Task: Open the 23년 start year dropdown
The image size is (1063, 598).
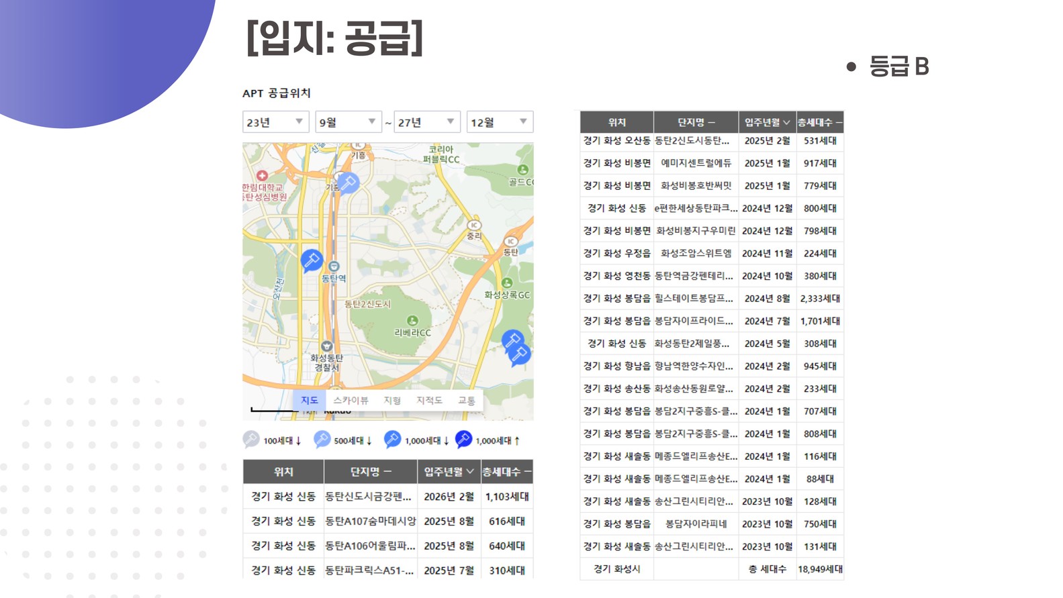Action: pyautogui.click(x=275, y=122)
